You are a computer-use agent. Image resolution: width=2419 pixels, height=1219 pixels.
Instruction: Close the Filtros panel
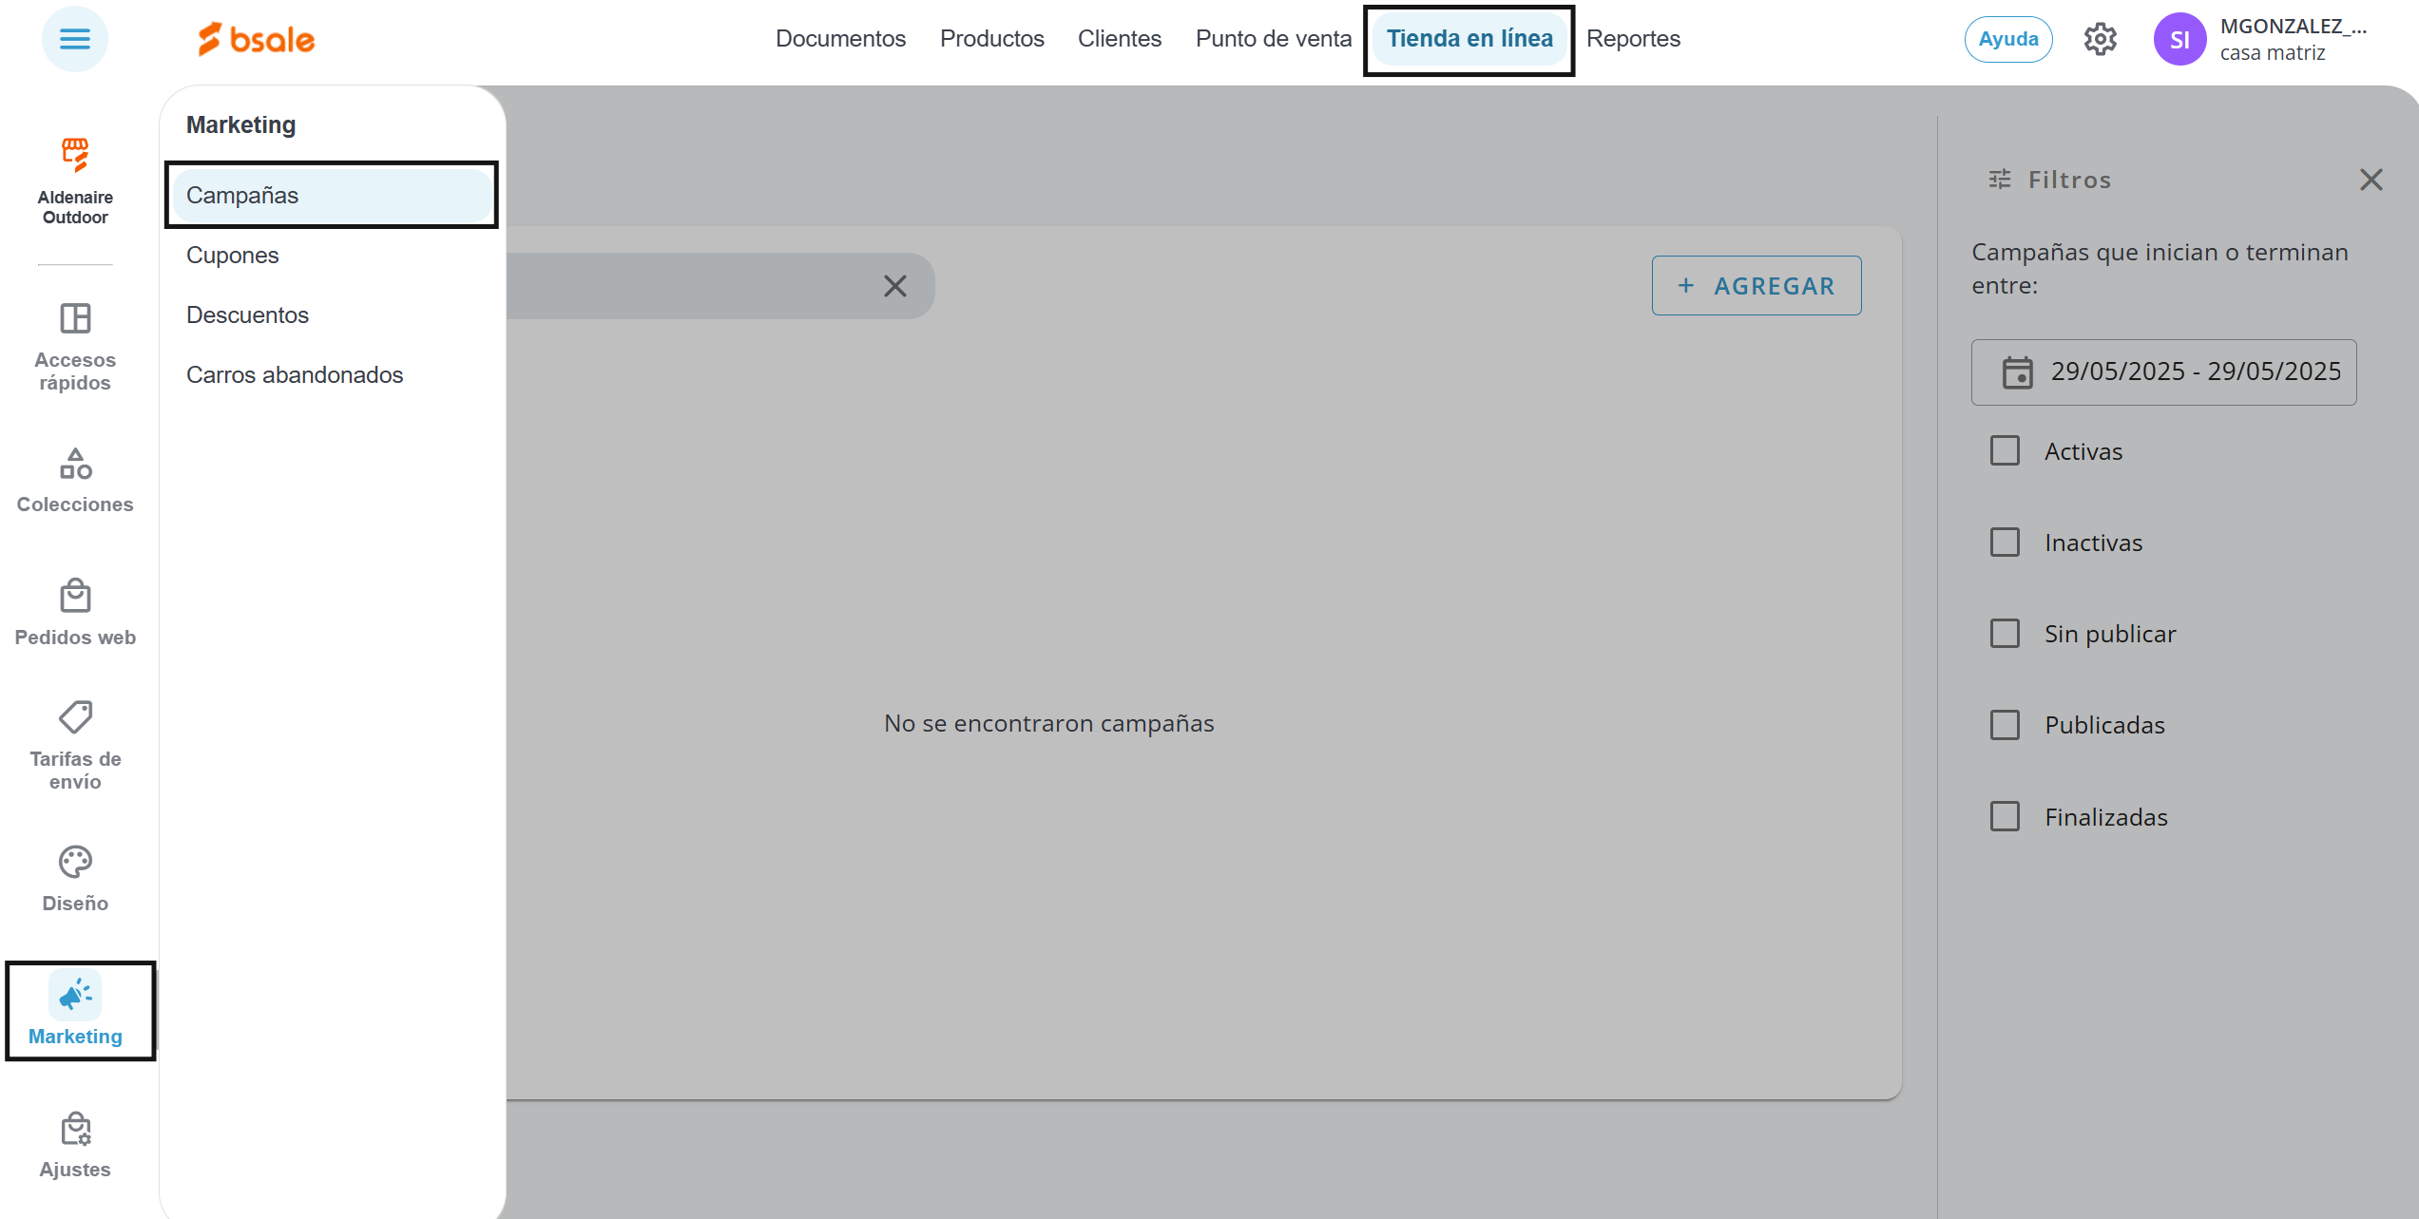(x=2371, y=180)
